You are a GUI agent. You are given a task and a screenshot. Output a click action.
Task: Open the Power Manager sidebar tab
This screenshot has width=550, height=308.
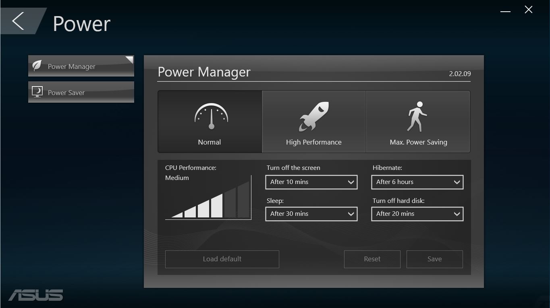[81, 66]
